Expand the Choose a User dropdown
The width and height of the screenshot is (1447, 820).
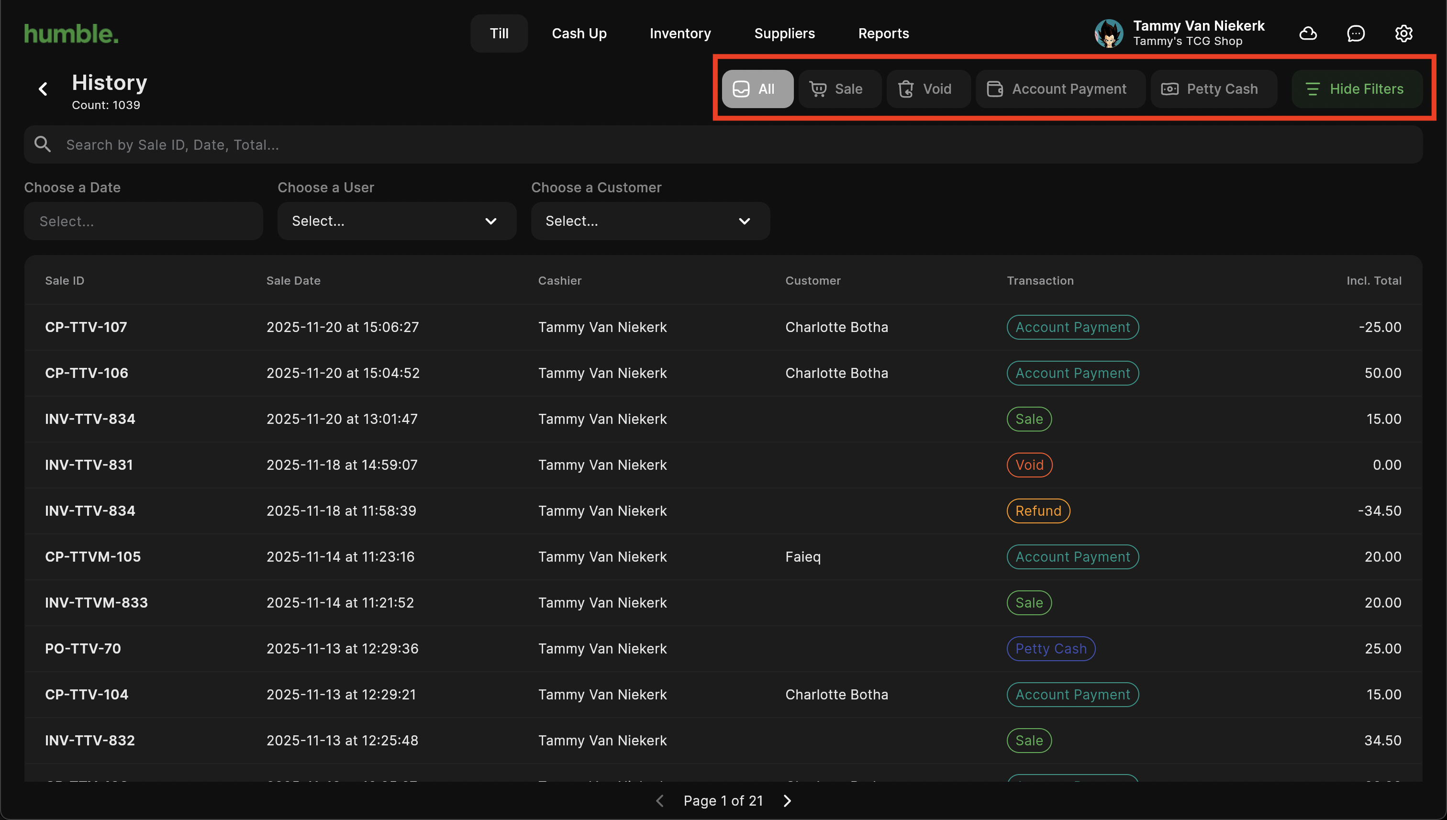point(397,222)
